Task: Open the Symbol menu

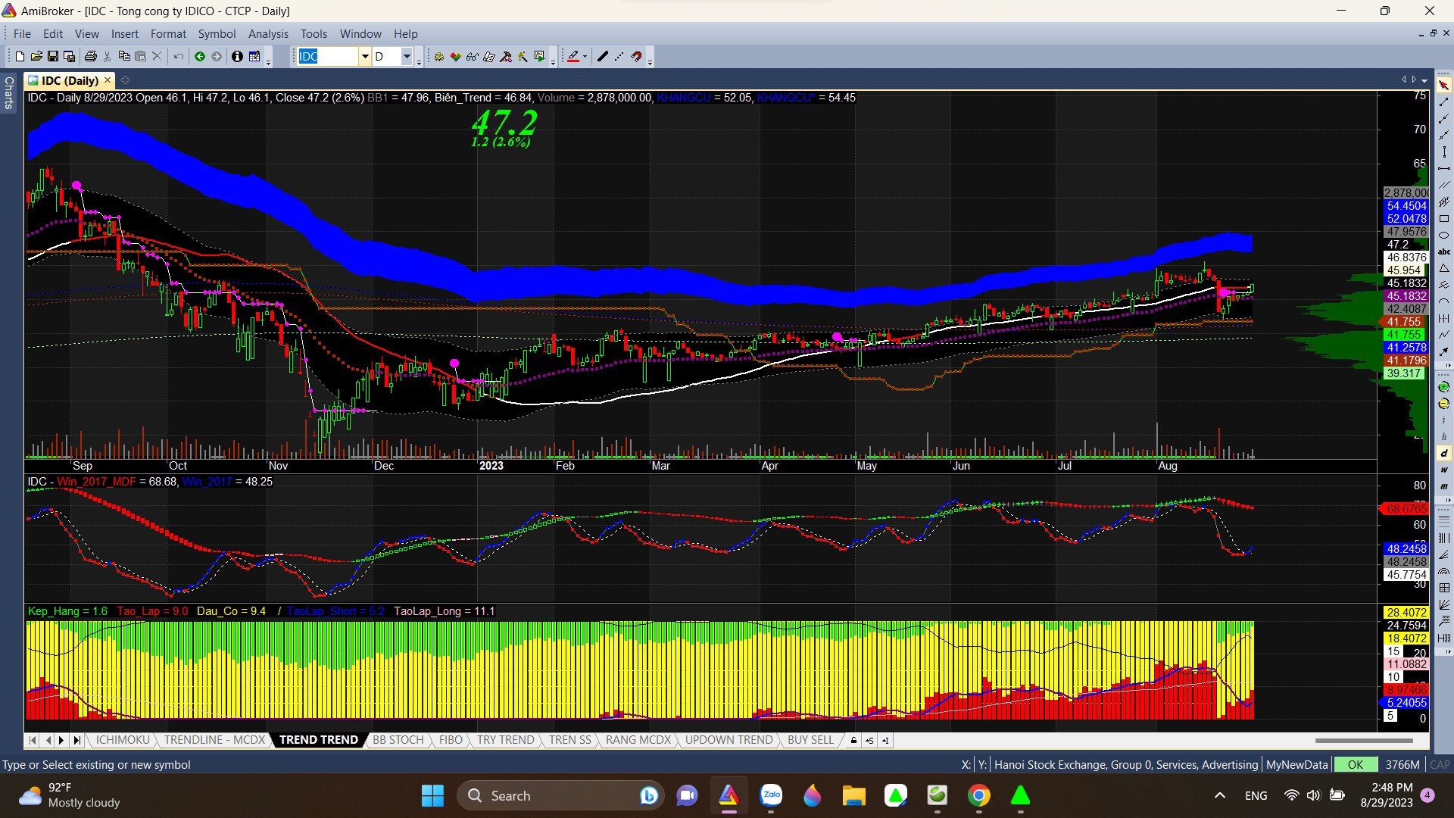Action: click(217, 33)
